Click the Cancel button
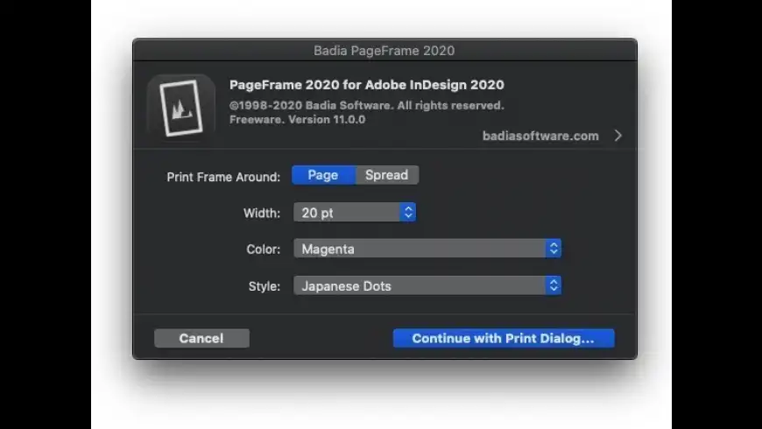This screenshot has width=762, height=429. point(201,338)
